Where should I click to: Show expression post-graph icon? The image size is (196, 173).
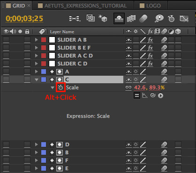point(145,95)
